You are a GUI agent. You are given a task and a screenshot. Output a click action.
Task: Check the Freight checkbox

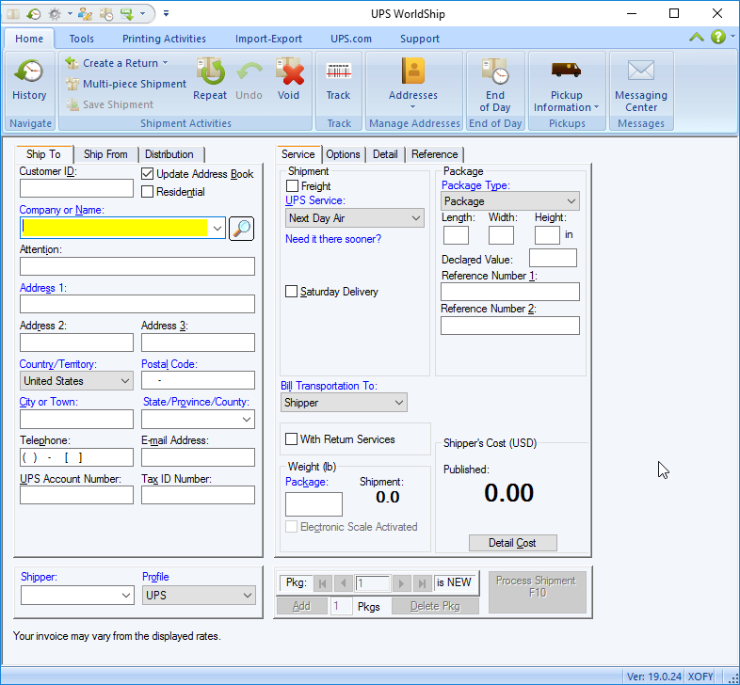pos(292,186)
